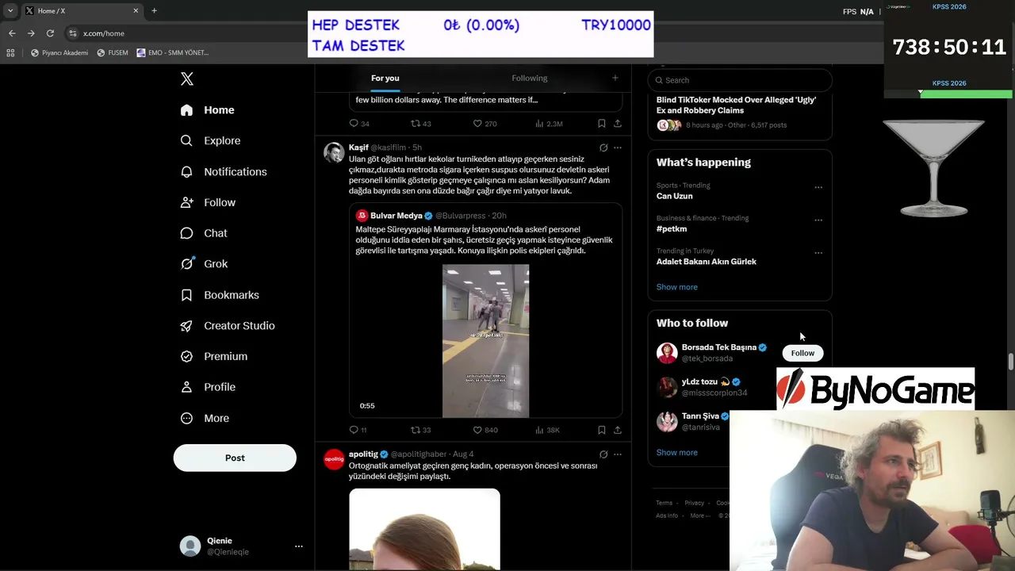Add a timeline tab with plus
Viewport: 1015px width, 571px height.
point(615,78)
